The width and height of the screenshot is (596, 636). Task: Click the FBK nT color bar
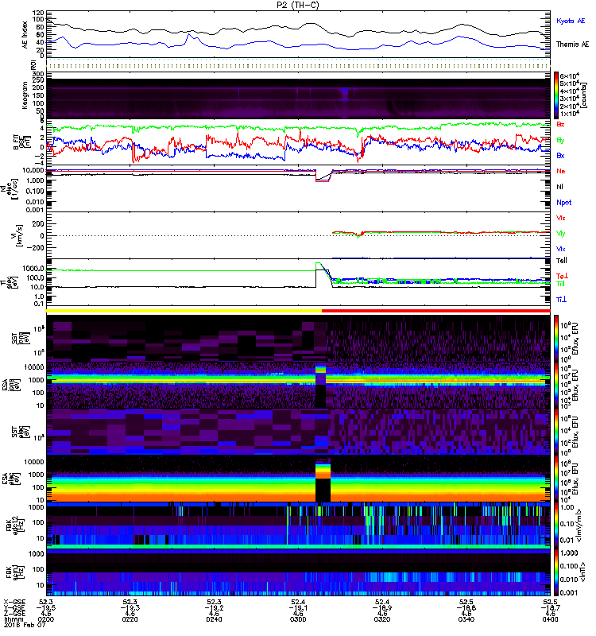(x=556, y=572)
